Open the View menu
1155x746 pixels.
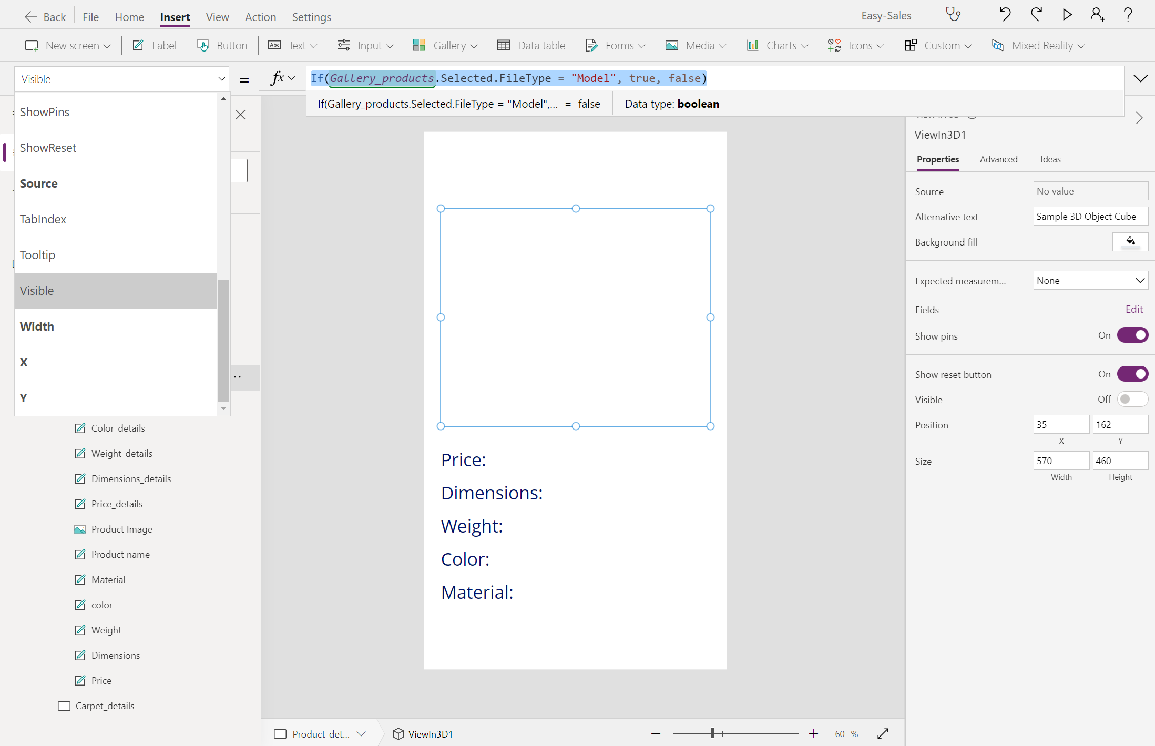pos(217,17)
